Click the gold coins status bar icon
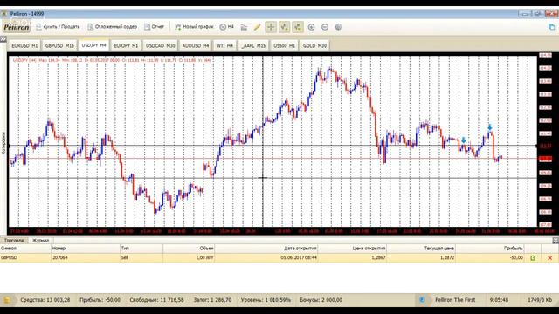 (7, 300)
